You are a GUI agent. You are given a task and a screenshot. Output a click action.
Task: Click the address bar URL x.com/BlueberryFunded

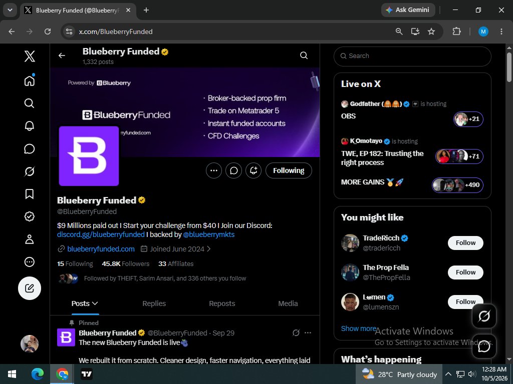coord(116,31)
